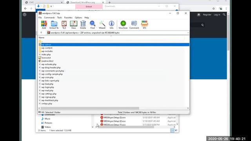
Task: Click Chrome back arrow
Action: [25, 9]
